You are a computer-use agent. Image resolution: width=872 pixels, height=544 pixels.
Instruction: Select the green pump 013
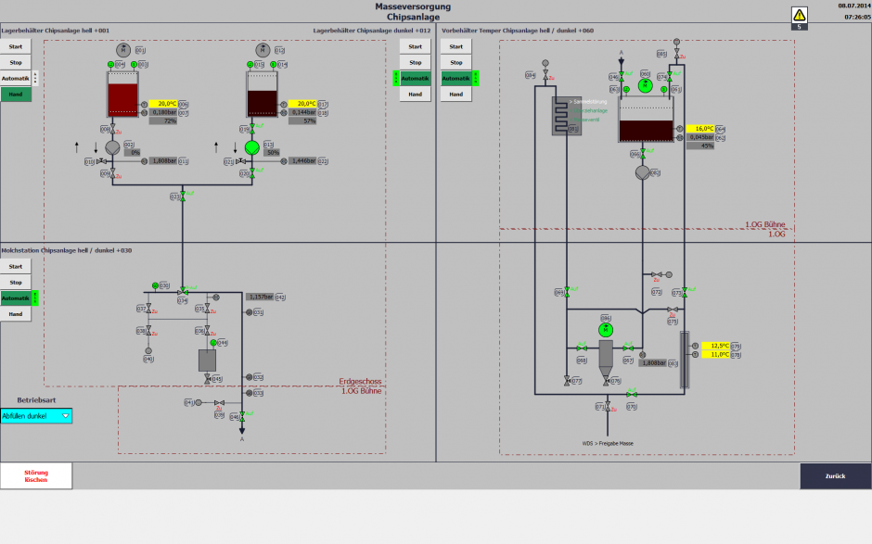click(252, 147)
